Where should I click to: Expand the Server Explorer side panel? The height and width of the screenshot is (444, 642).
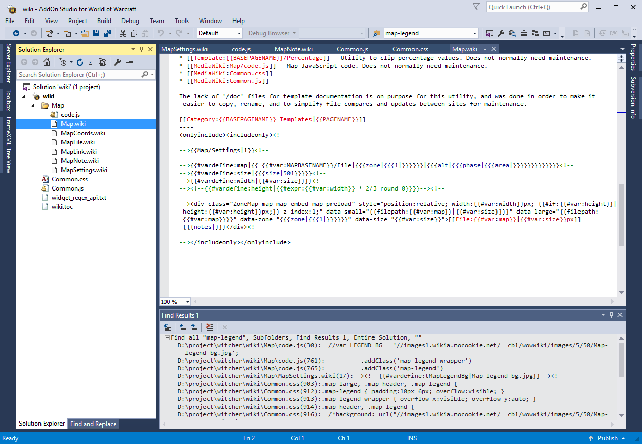pyautogui.click(x=8, y=64)
